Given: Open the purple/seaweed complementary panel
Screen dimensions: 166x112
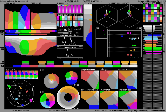Looking at the screenshot, I should 90,80.
